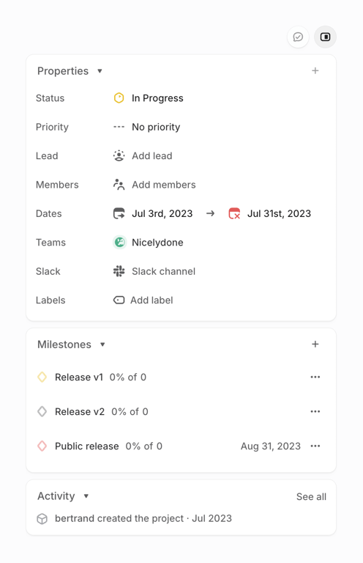
Task: Add a property with the Properties plus icon
Action: click(315, 70)
